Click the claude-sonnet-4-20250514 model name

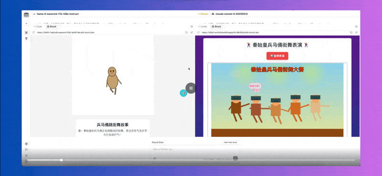[232, 14]
